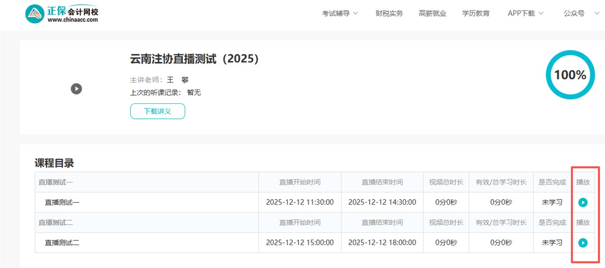Click the 课程目录 heading
Screen dimensions: 605x268
click(54, 163)
